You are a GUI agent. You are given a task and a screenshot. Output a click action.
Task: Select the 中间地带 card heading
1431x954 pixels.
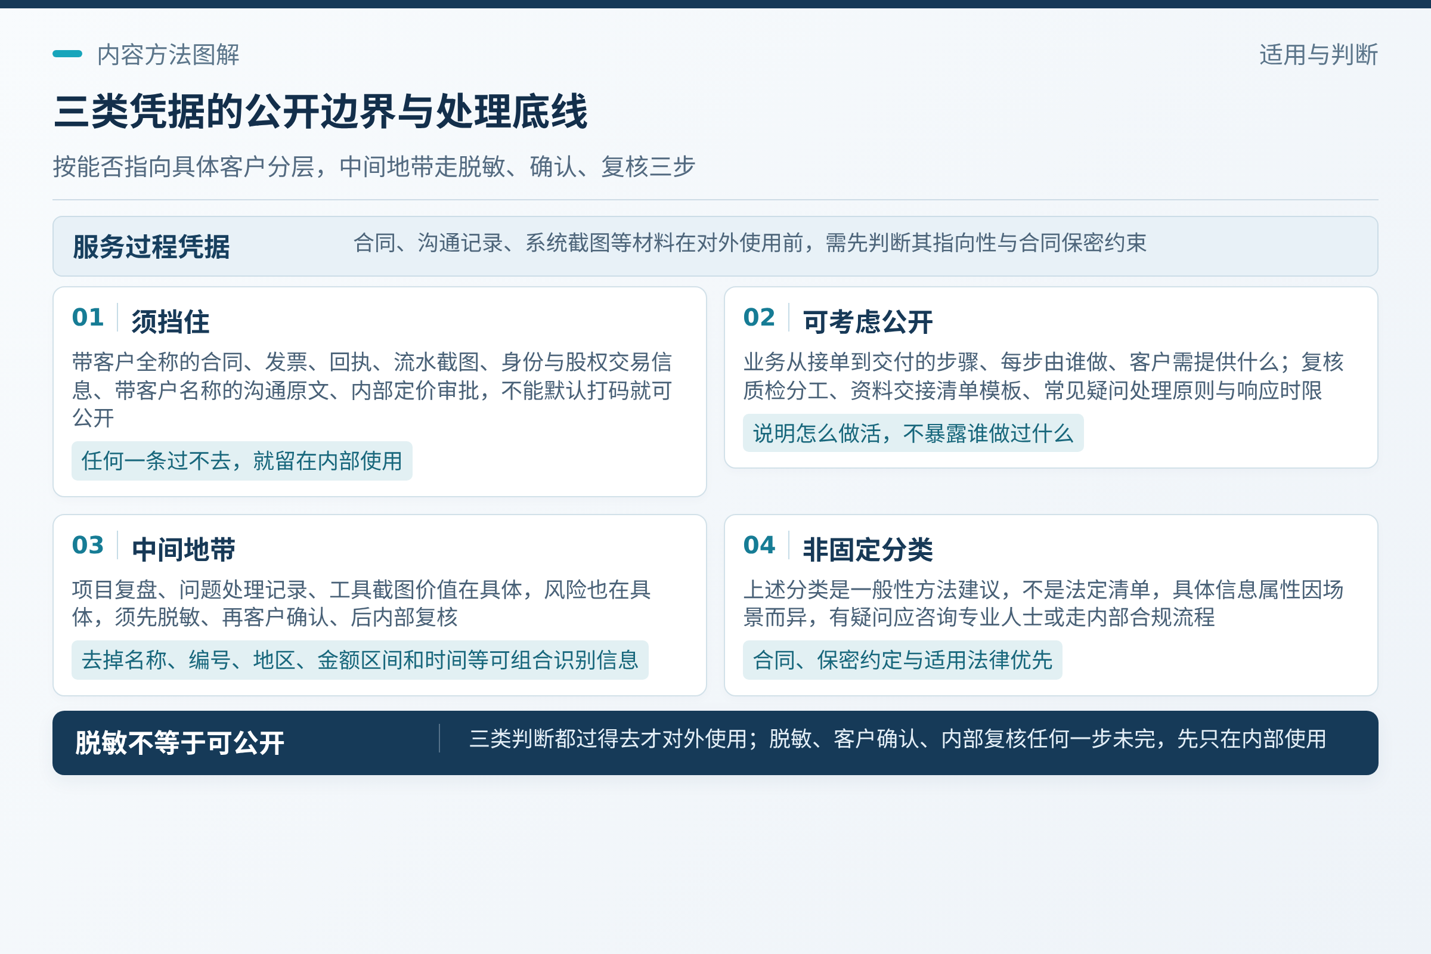(184, 549)
